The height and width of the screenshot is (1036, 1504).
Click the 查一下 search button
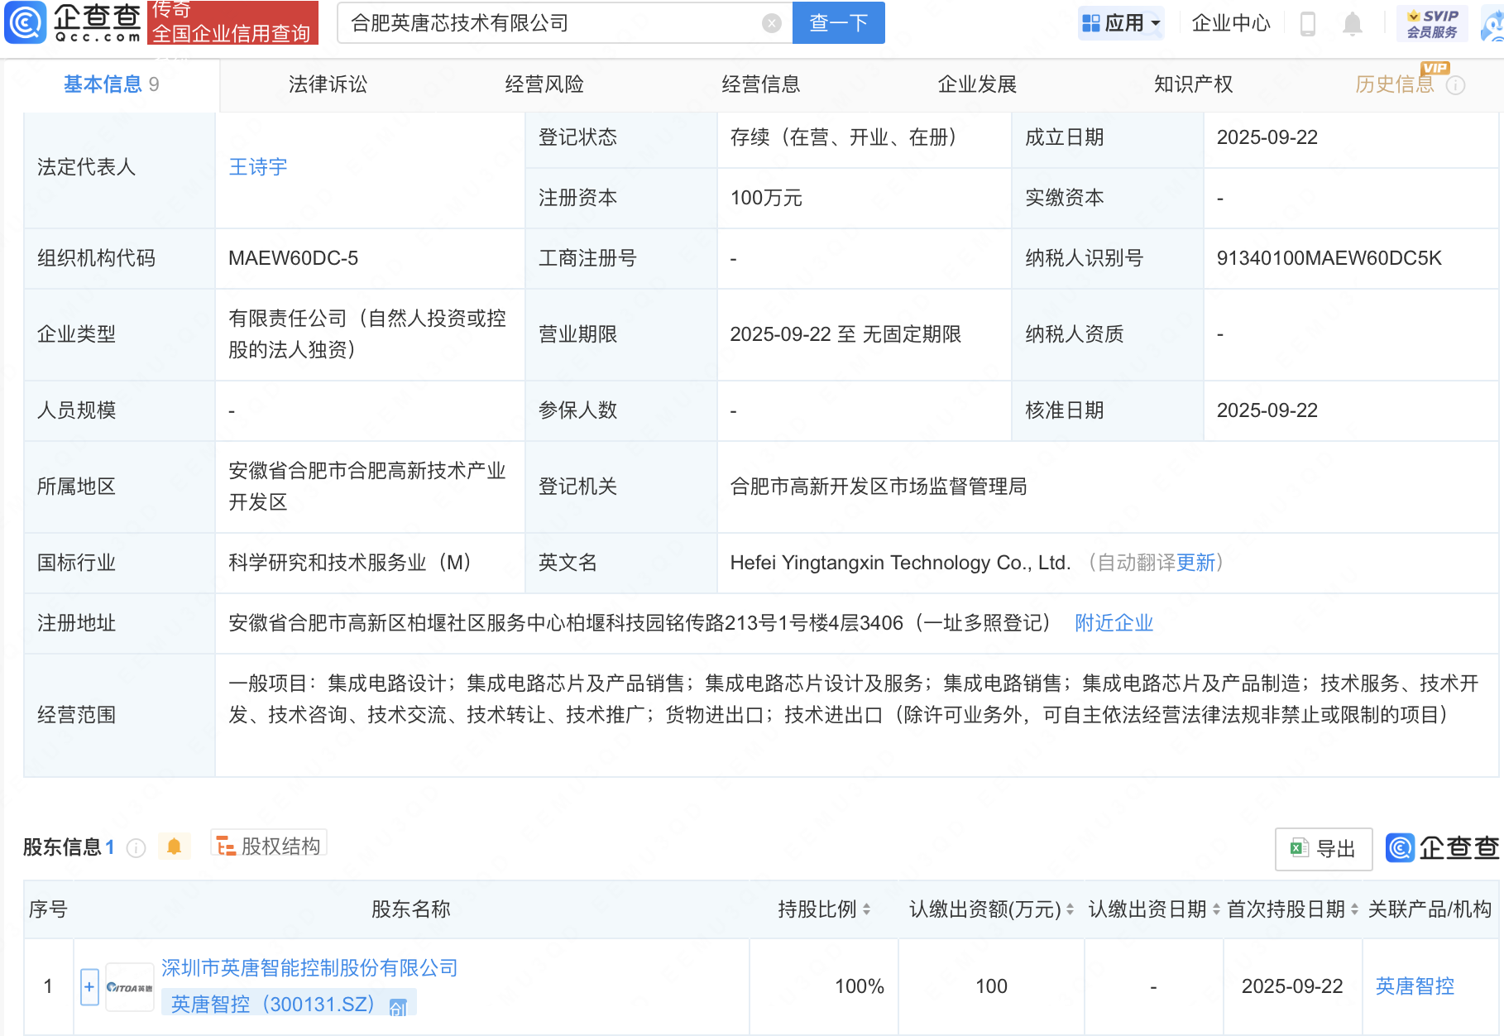coord(838,23)
